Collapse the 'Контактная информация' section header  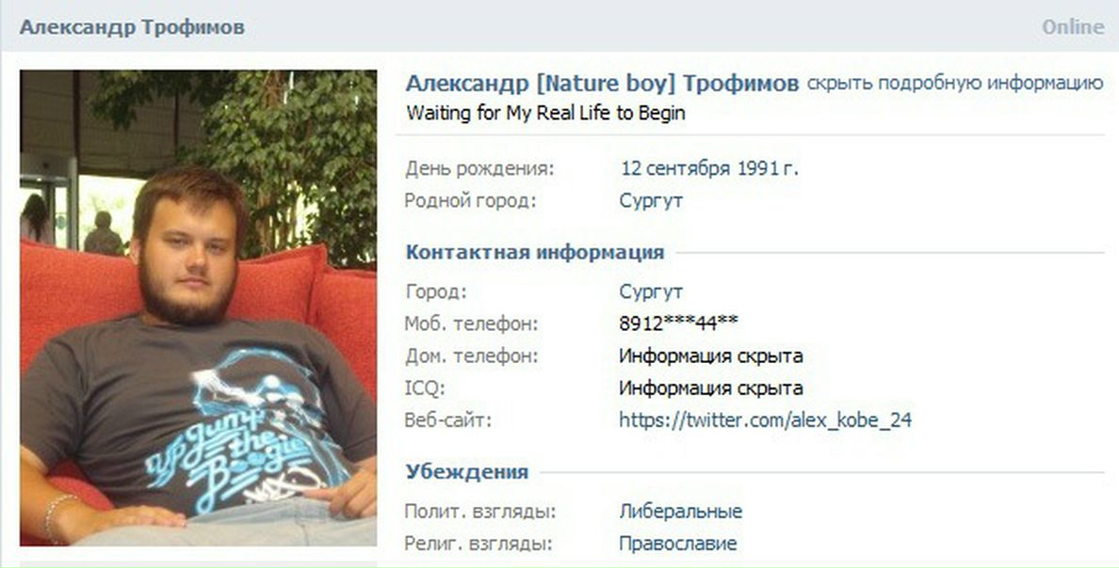(x=534, y=252)
